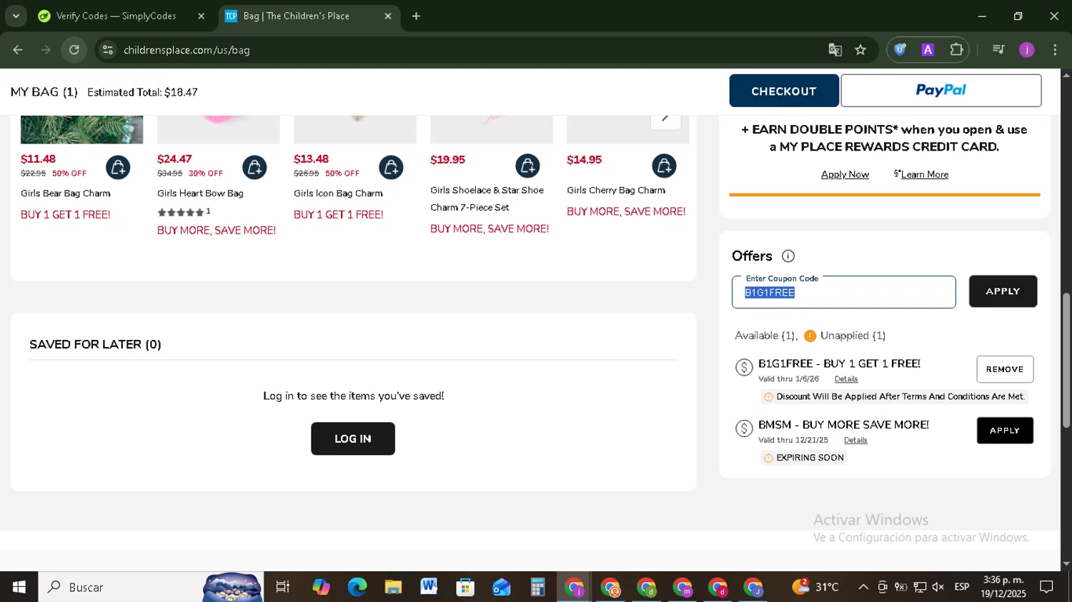Image resolution: width=1072 pixels, height=602 pixels.
Task: Apply the BMSM Buy More Save More offer
Action: 1005,431
